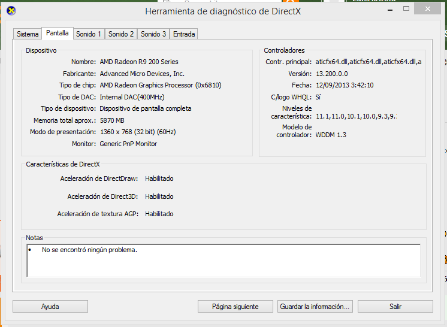Click the 'Monitor:' label
The height and width of the screenshot is (327, 447).
(x=84, y=144)
